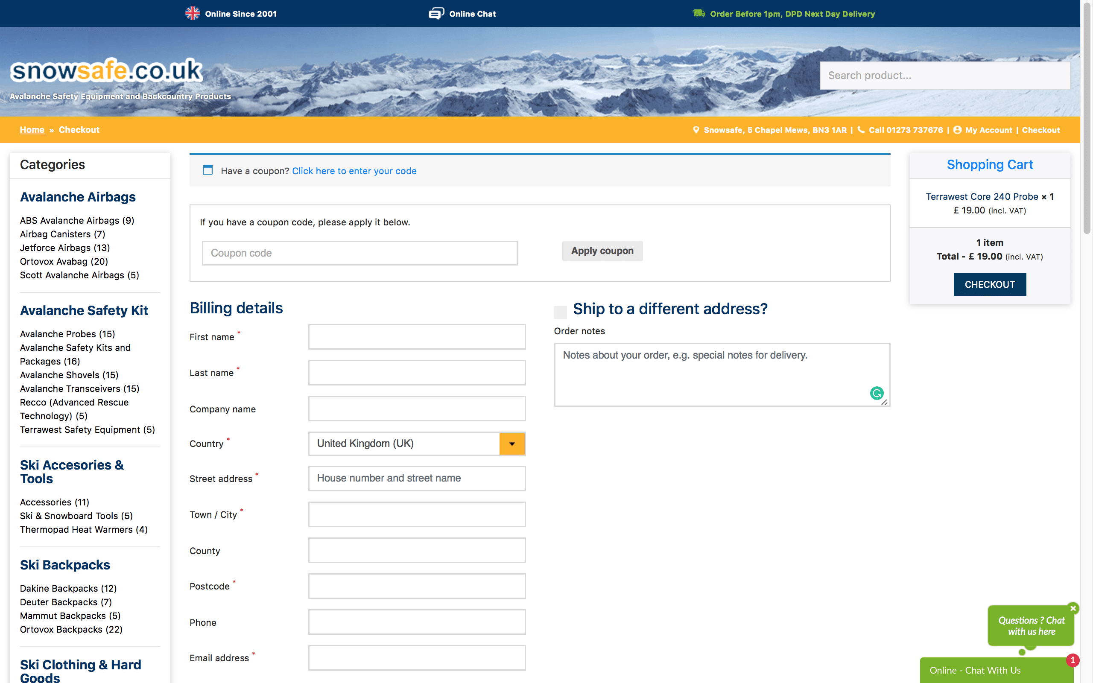The image size is (1093, 683).
Task: Open Avalanche Transceivers (15)
Action: pyautogui.click(x=79, y=388)
